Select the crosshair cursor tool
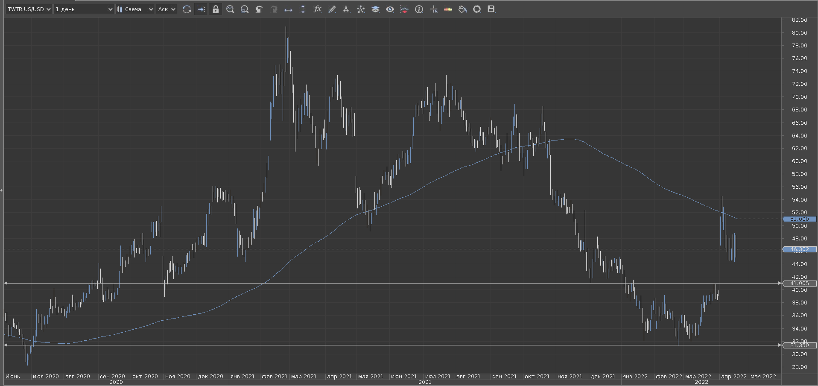 (433, 9)
